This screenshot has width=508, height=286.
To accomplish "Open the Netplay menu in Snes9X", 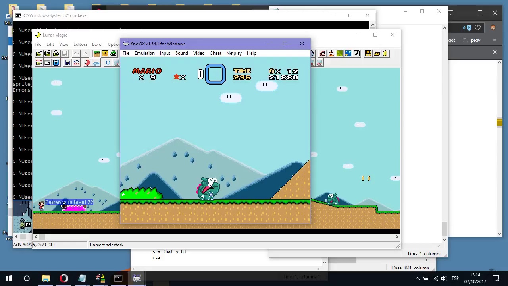I will [x=234, y=53].
